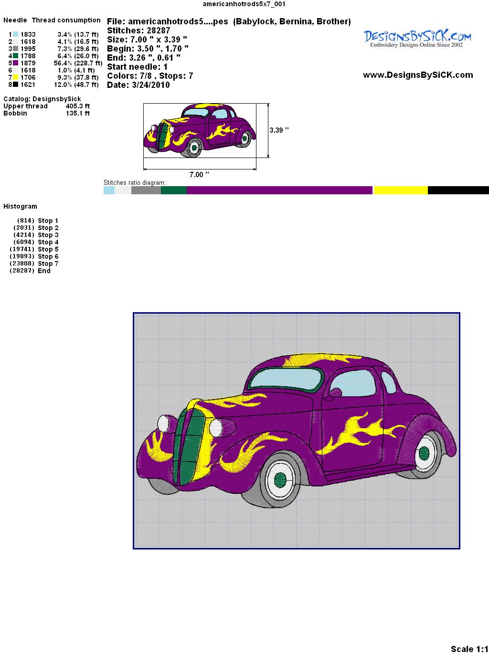Click the black needle 8 color swatch
This screenshot has height=654, width=489.
(15, 84)
